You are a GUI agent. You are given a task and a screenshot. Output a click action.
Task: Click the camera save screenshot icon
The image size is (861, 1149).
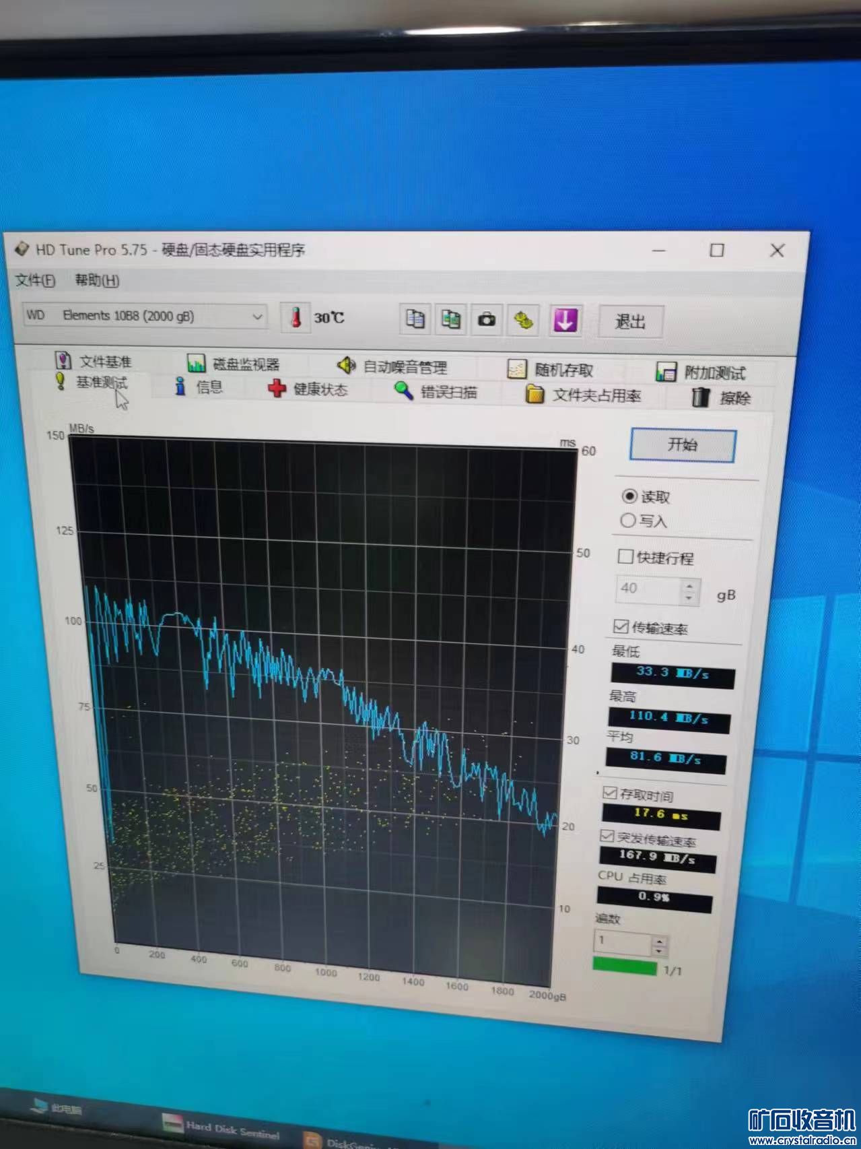click(x=486, y=319)
